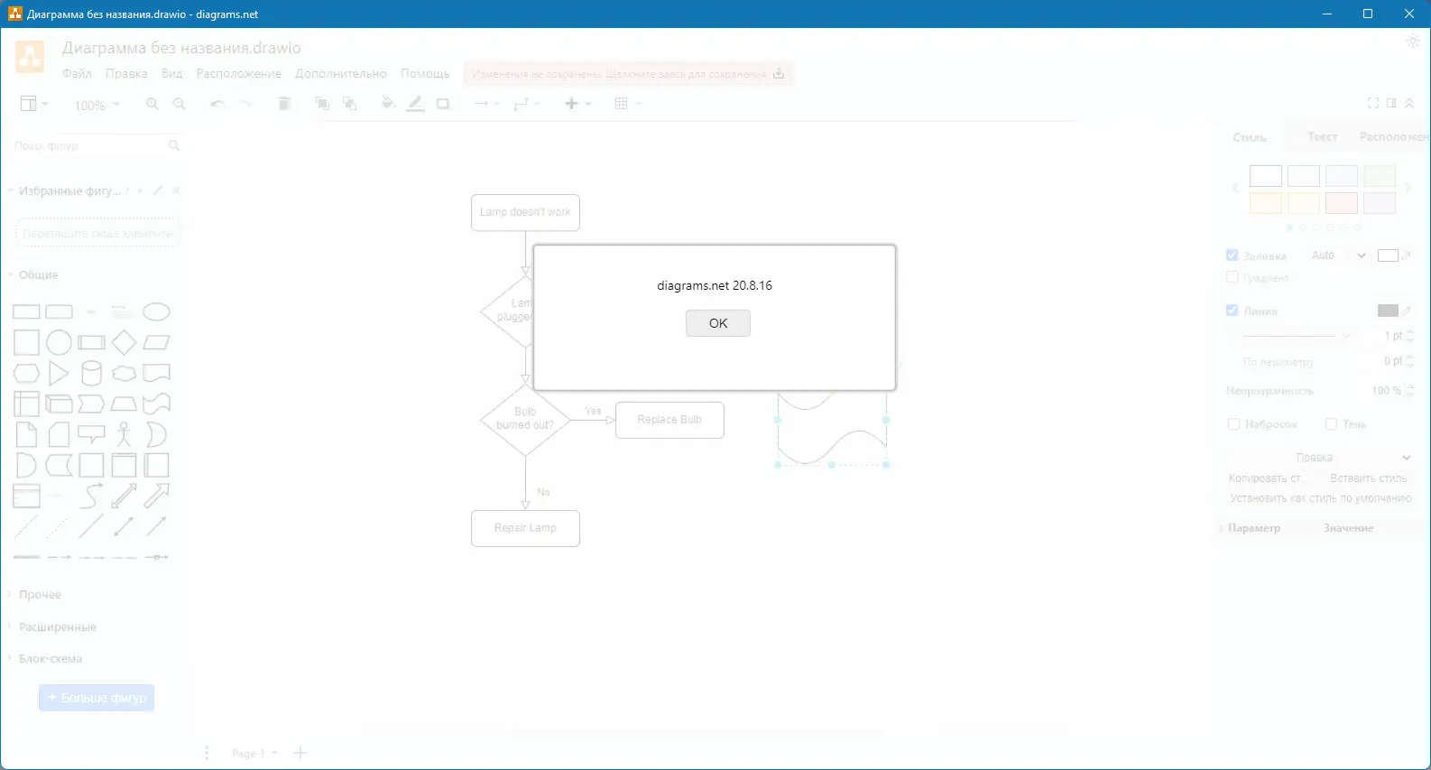Collapse the toolbar with double chevron

pyautogui.click(x=1409, y=103)
